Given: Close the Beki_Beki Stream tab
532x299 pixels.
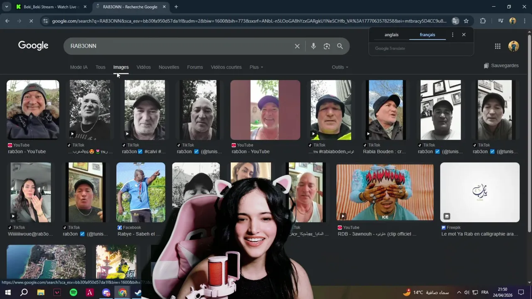Looking at the screenshot, I should coord(85,7).
